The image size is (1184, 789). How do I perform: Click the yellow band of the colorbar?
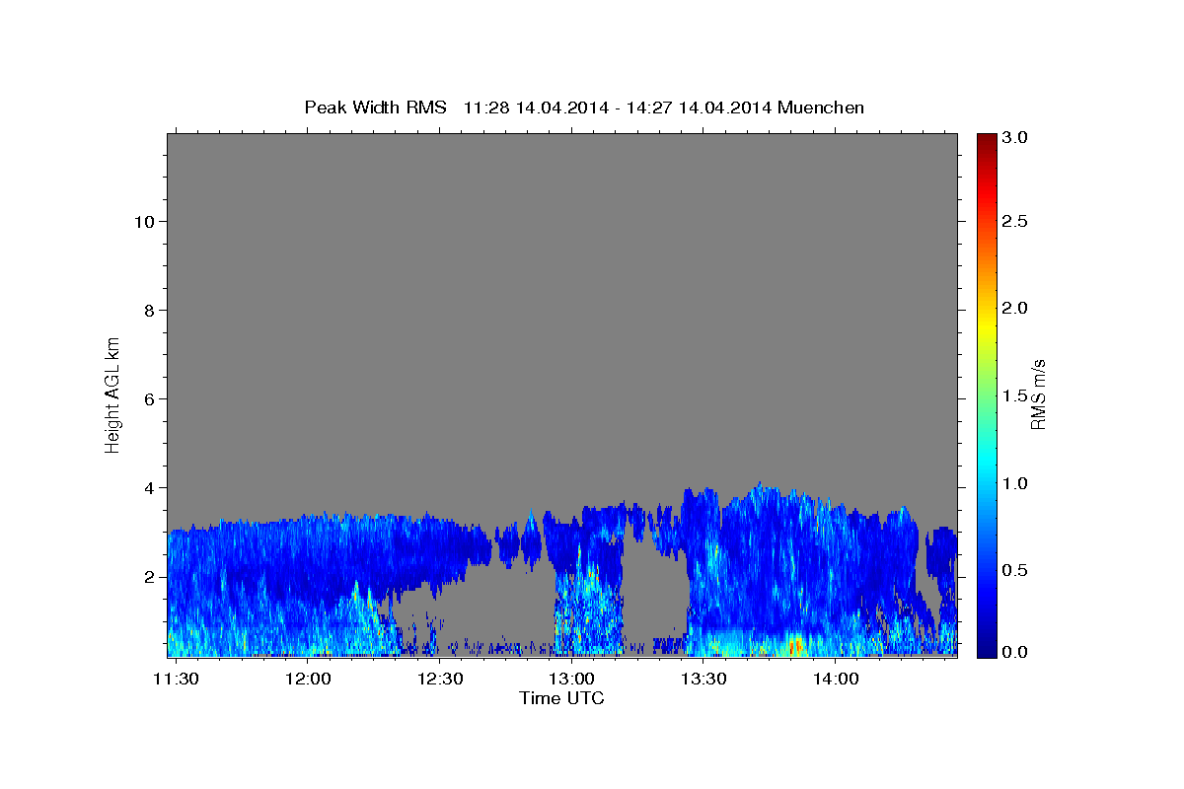986,327
